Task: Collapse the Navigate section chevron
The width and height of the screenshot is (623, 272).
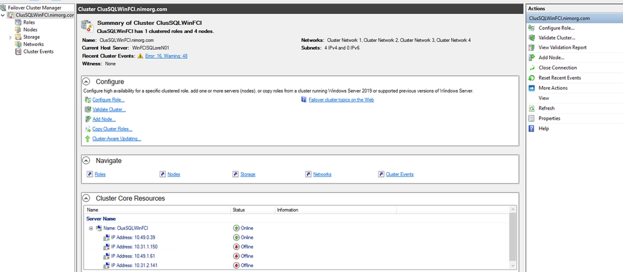Action: point(87,161)
